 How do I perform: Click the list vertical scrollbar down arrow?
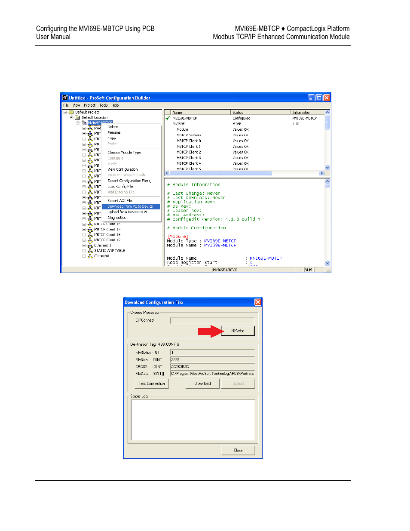click(x=327, y=168)
